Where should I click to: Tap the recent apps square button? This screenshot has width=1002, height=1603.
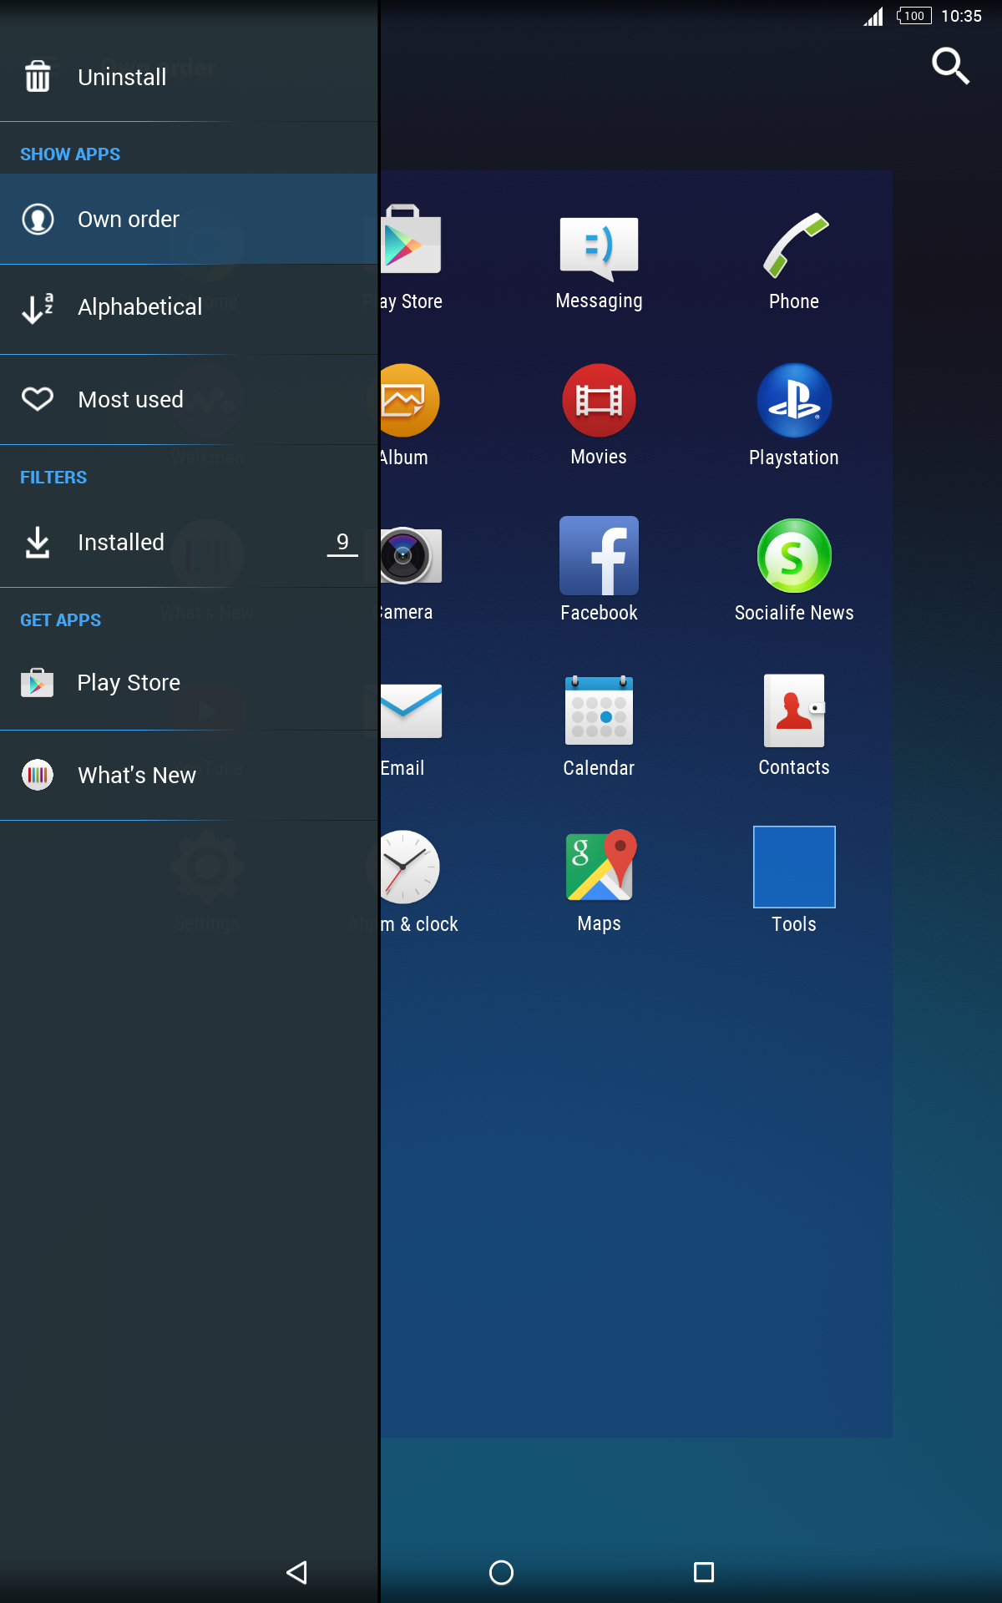pyautogui.click(x=704, y=1572)
